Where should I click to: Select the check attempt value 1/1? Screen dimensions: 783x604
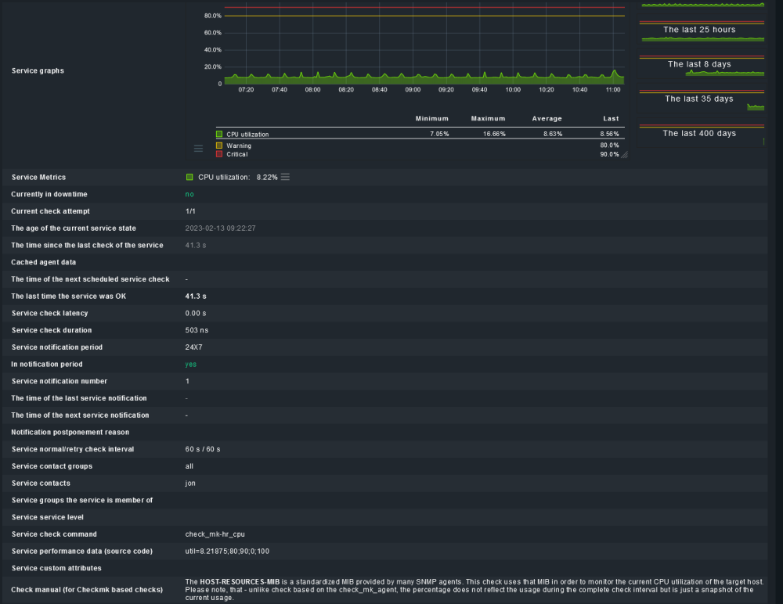[x=190, y=211]
